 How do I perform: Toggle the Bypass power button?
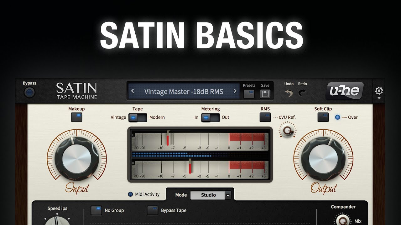[29, 92]
